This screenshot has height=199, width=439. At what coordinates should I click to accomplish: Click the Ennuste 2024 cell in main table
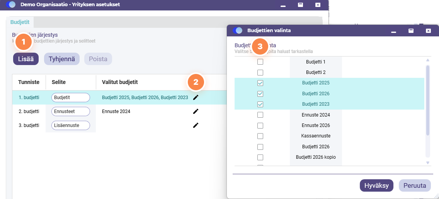point(116,112)
